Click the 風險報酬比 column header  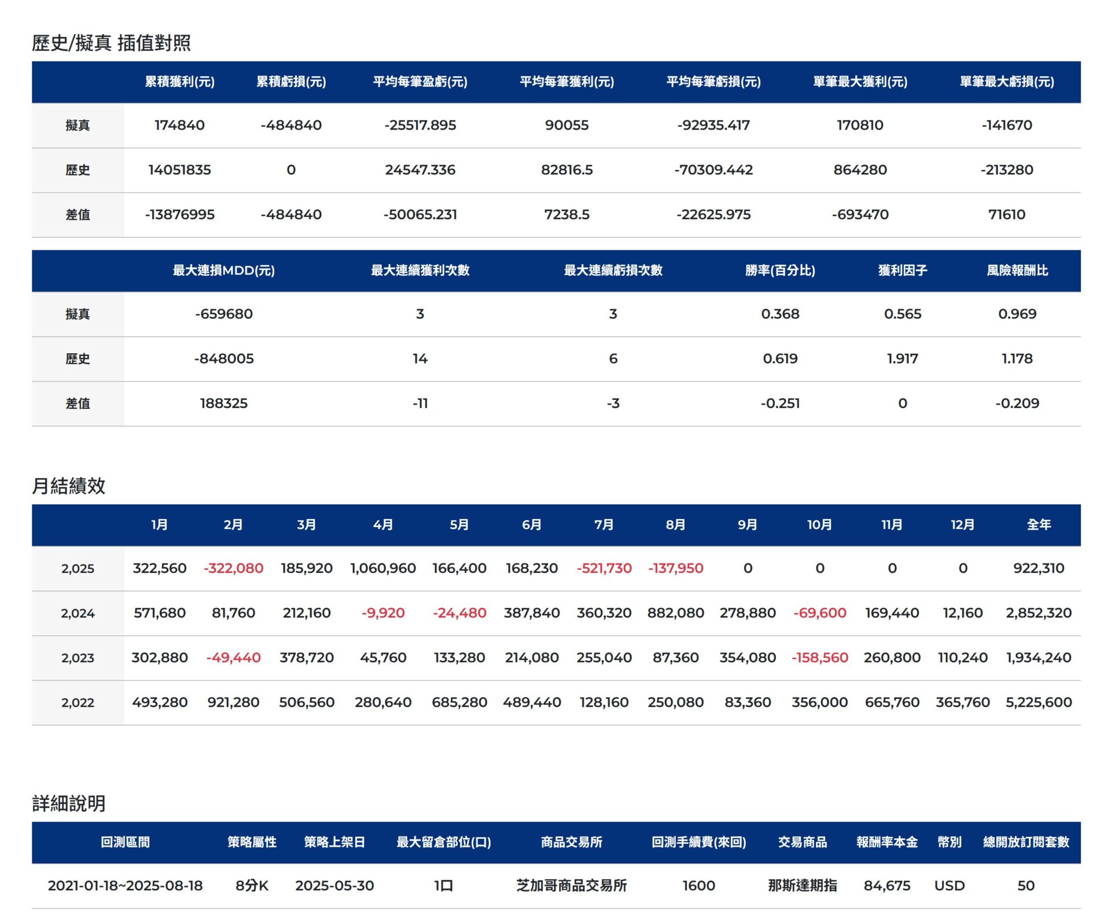point(1017,271)
